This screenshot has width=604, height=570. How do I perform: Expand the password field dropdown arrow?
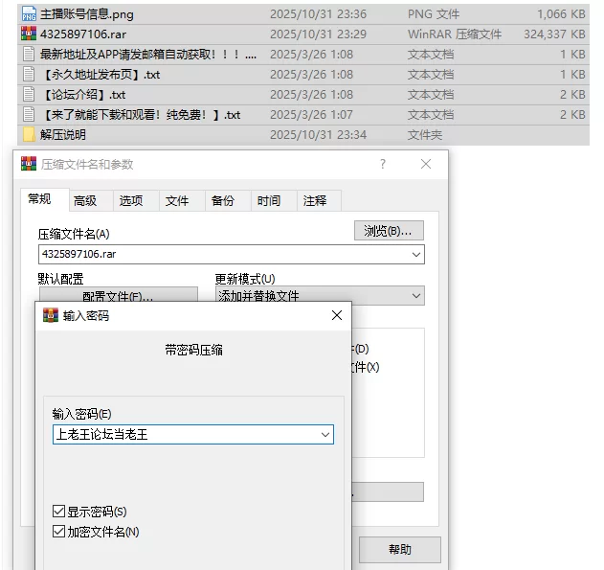pyautogui.click(x=325, y=435)
